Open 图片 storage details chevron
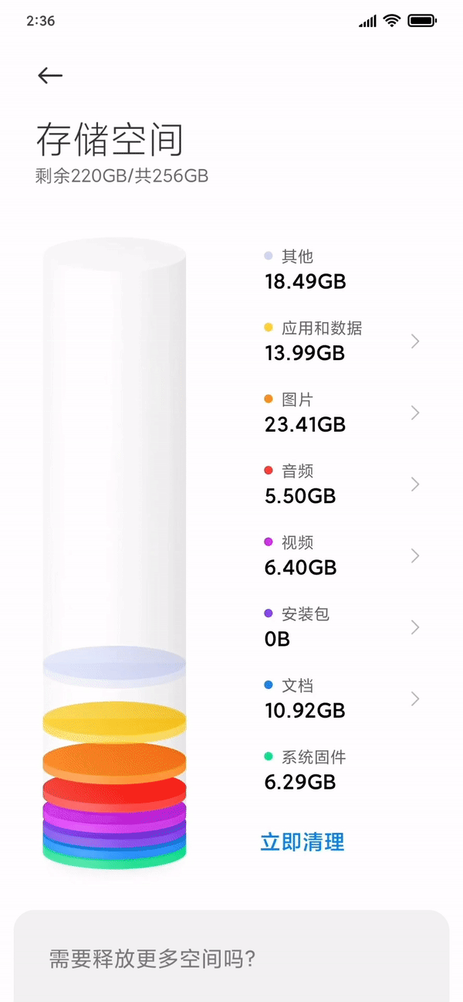This screenshot has width=463, height=1002. click(415, 413)
